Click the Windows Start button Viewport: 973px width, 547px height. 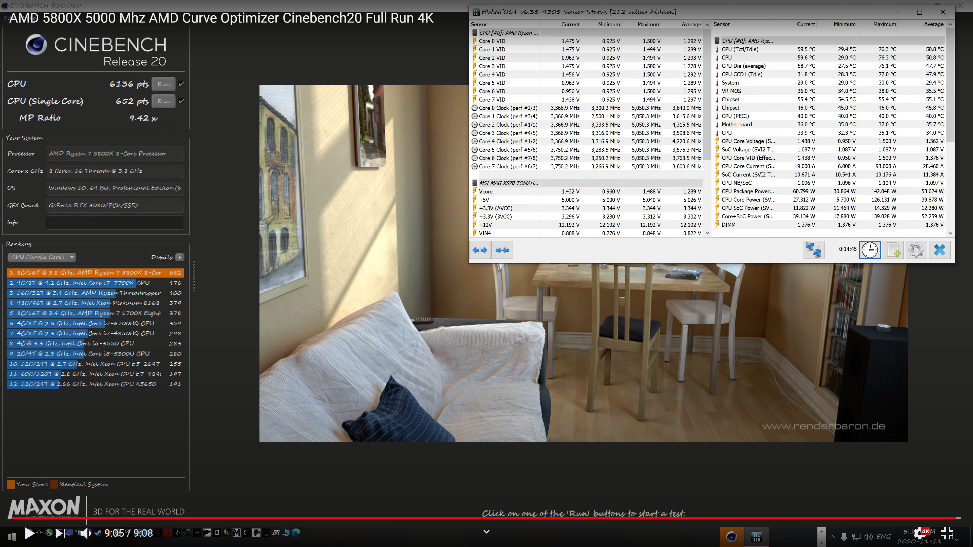12,536
